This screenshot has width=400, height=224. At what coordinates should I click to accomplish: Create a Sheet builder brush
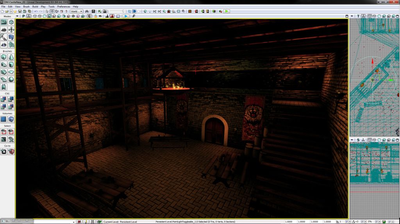[11, 72]
